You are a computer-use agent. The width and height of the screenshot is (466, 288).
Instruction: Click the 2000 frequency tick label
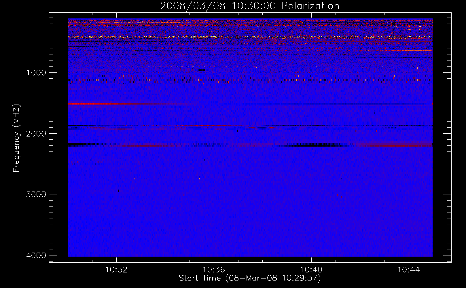pos(36,133)
